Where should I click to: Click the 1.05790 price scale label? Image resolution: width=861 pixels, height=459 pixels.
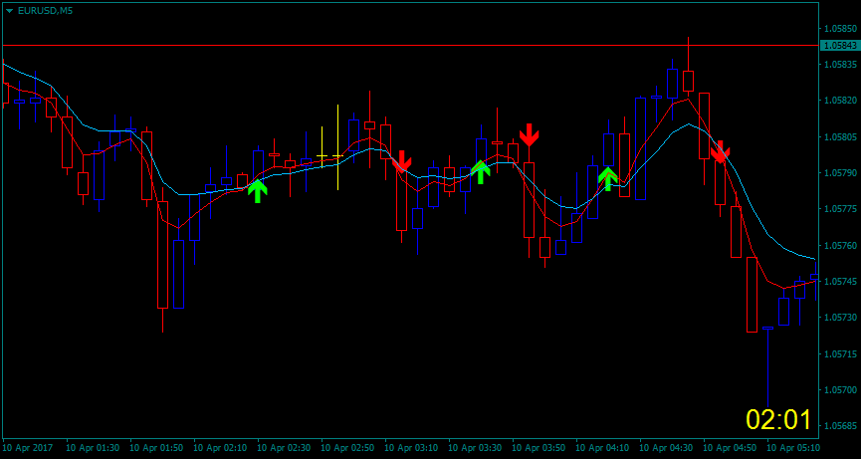tap(840, 173)
